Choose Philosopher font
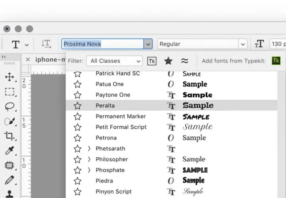 pos(112,159)
